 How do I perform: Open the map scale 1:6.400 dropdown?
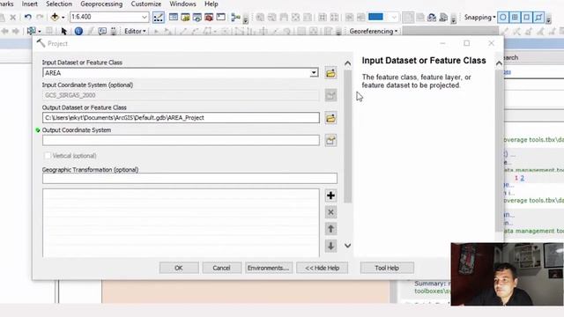click(145, 17)
